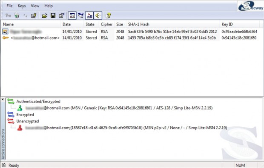Sort by the SHA-1 Hash column header
This screenshot has height=168, width=264.
click(173, 24)
